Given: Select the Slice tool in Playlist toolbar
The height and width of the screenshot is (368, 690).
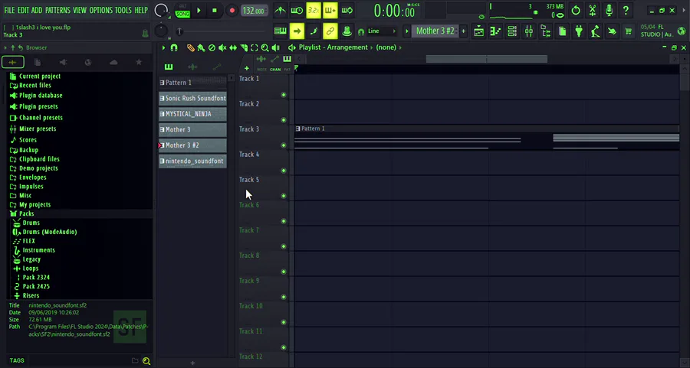Looking at the screenshot, I should (243, 48).
